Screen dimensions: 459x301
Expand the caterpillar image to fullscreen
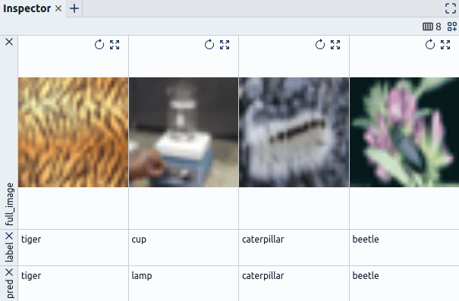pos(335,45)
